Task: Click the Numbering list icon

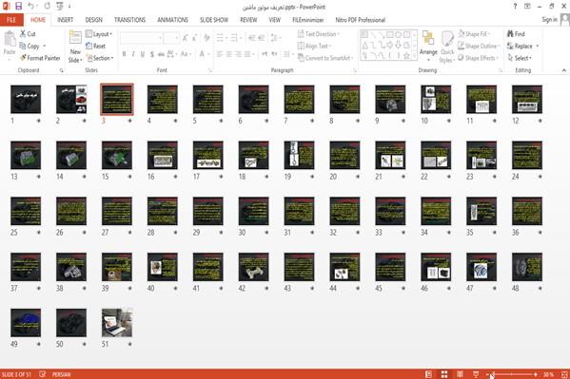Action: point(234,38)
